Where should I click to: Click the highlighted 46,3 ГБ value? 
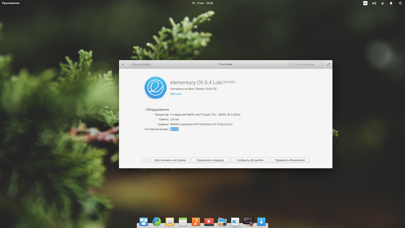click(174, 129)
